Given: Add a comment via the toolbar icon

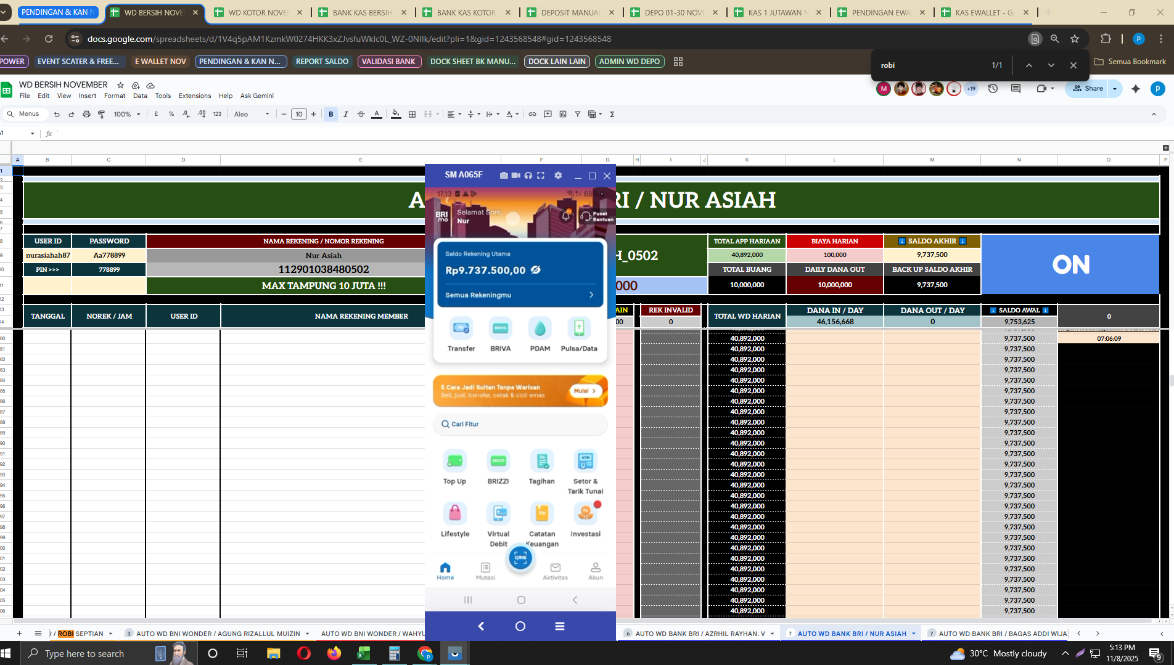Looking at the screenshot, I should coord(548,114).
